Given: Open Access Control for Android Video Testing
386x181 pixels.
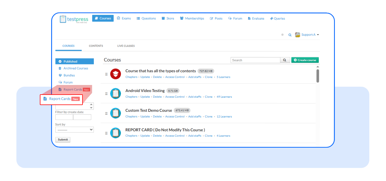Looking at the screenshot, I should 175,97.
